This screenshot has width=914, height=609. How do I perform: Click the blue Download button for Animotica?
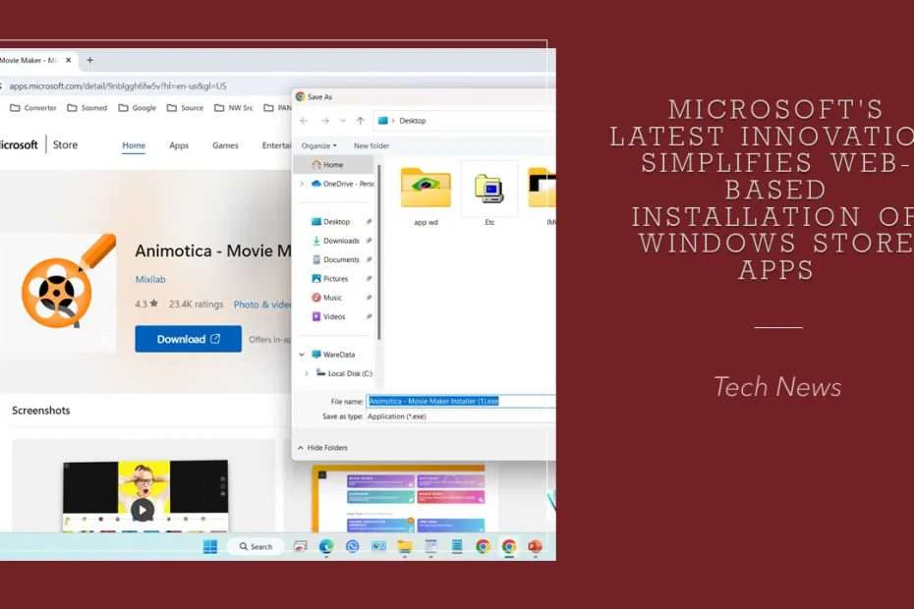(188, 338)
